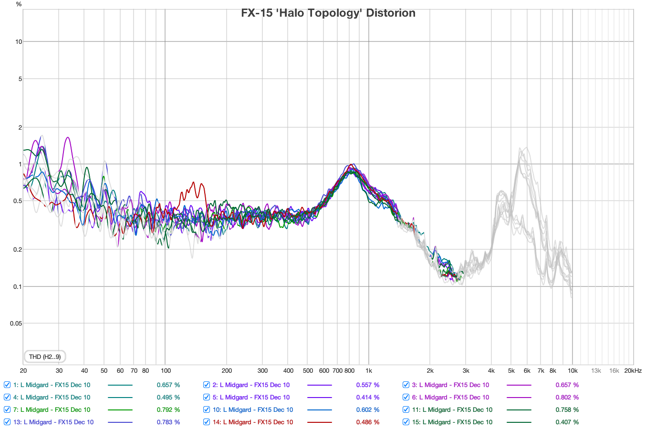Click the purple line swatch for trace 2
The image size is (645, 429).
(x=320, y=385)
